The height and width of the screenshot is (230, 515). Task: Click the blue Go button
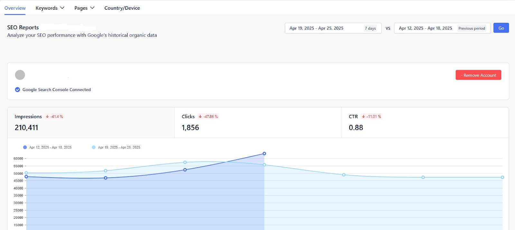501,28
